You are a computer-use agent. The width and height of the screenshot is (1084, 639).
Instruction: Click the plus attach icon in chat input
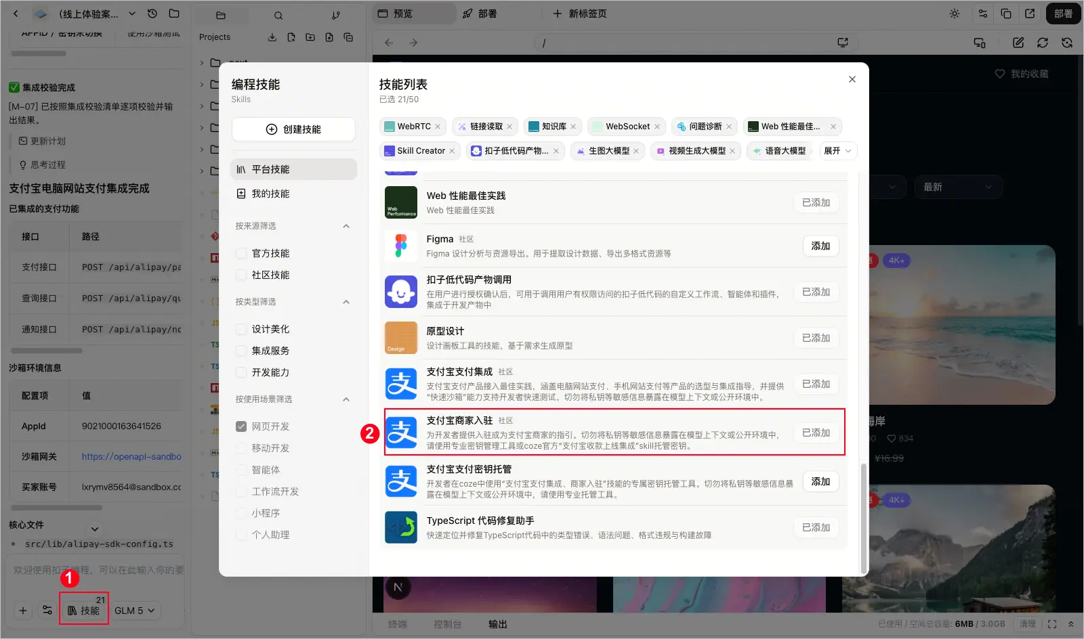23,611
